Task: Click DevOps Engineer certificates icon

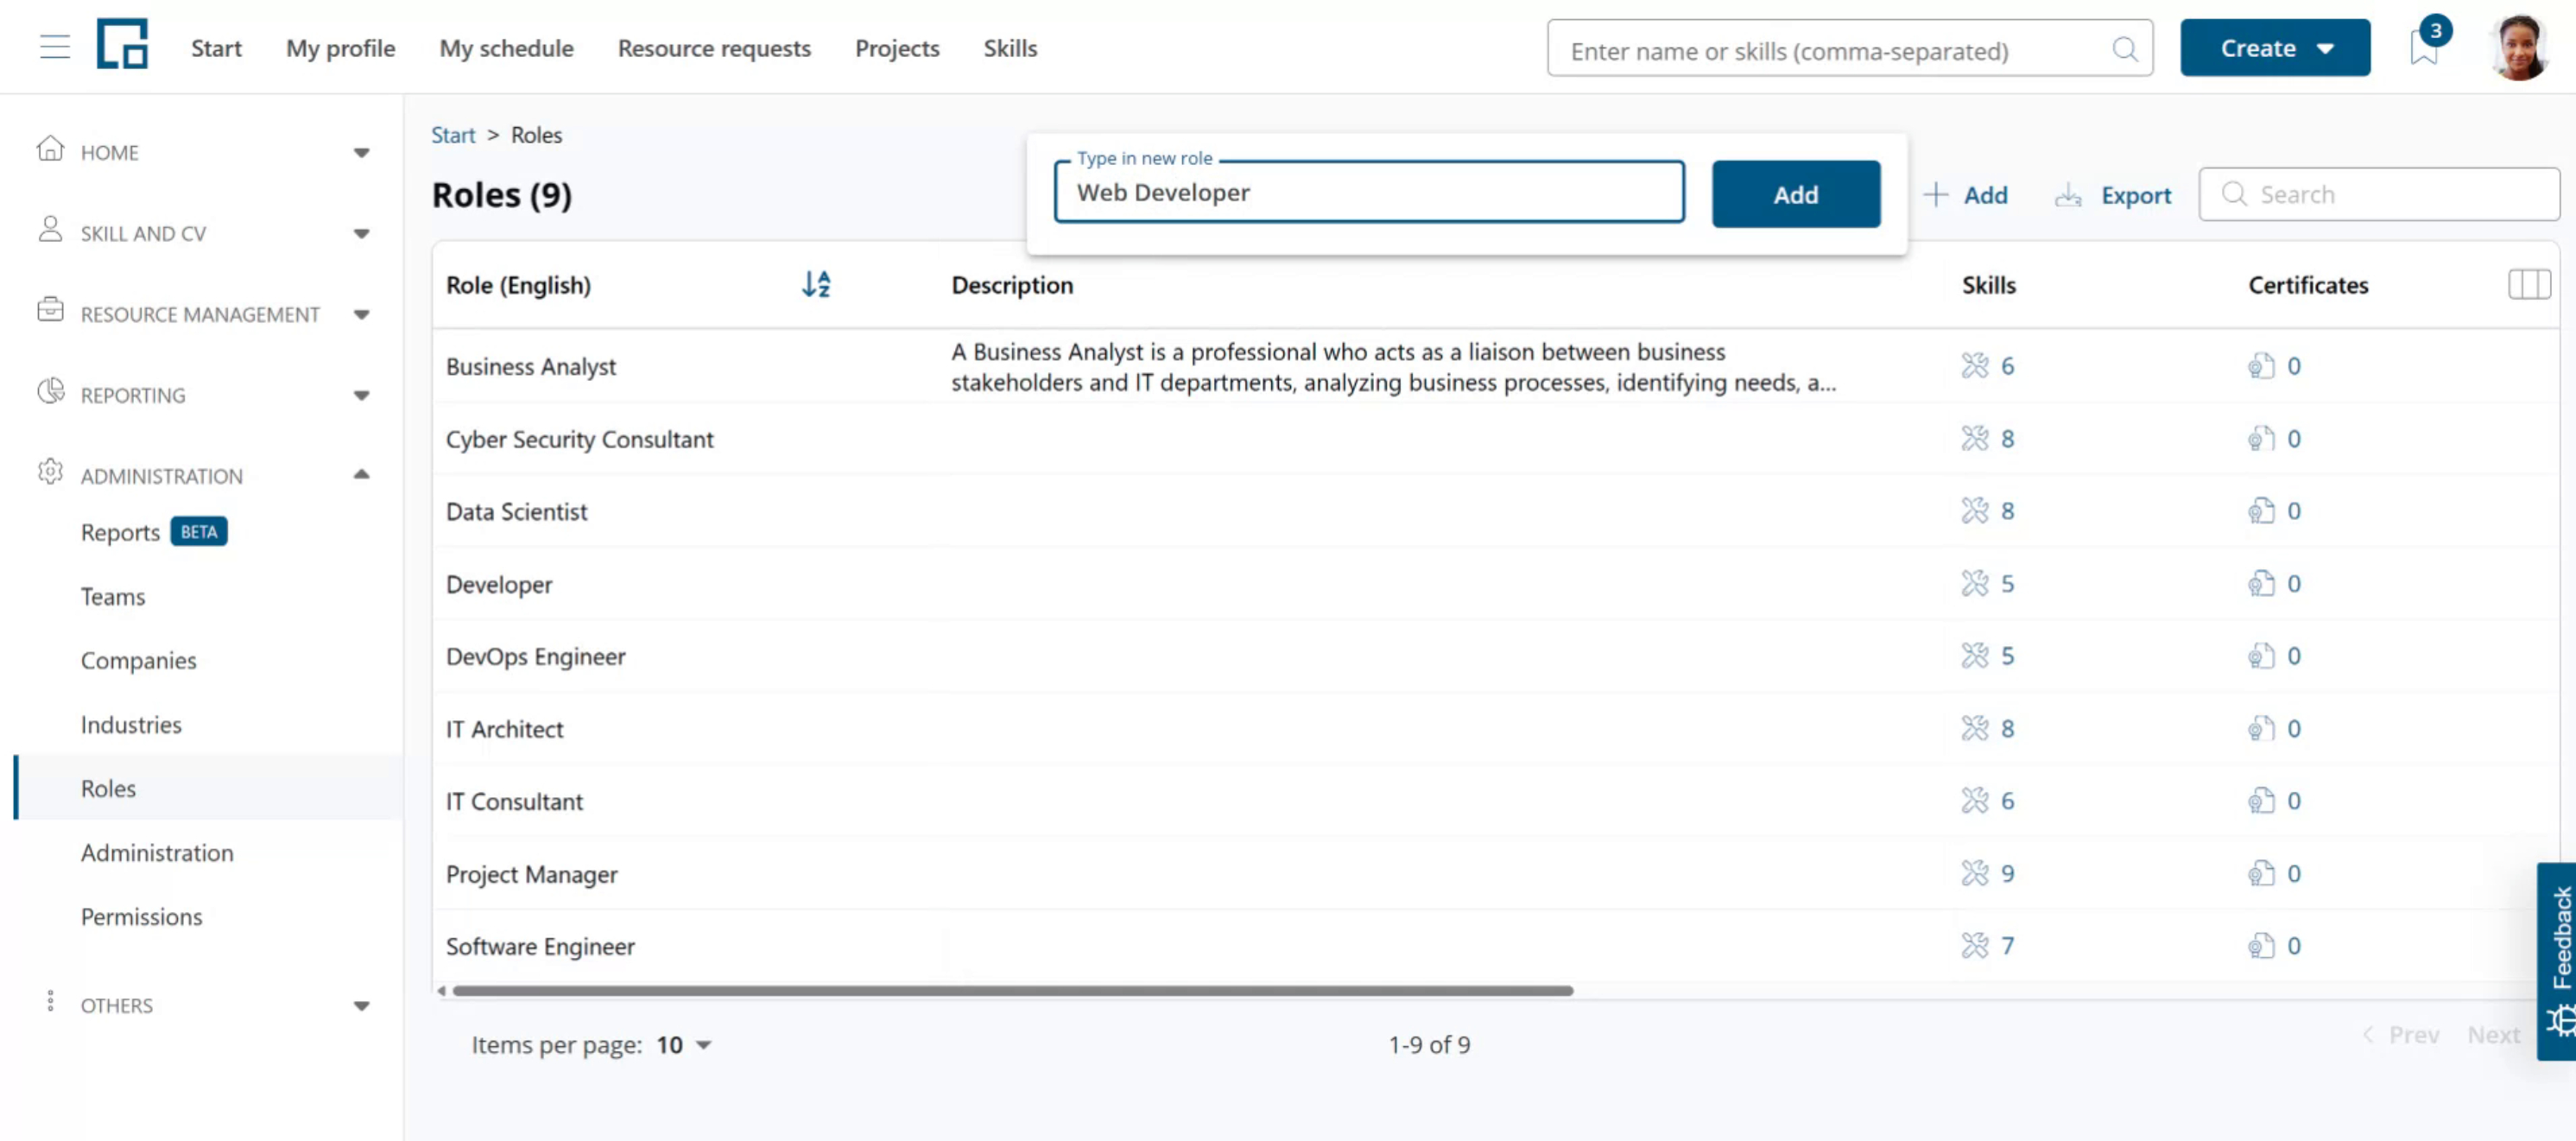Action: (2261, 656)
